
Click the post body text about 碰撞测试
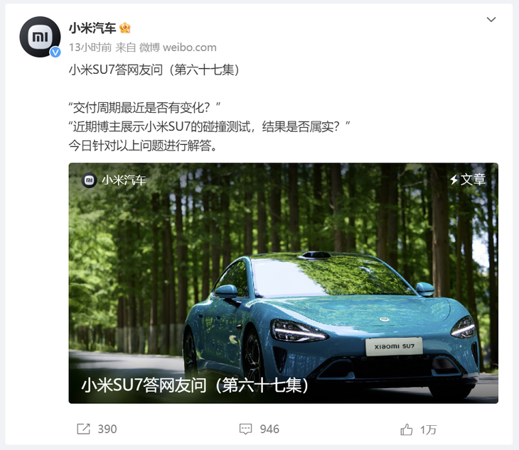(x=209, y=126)
